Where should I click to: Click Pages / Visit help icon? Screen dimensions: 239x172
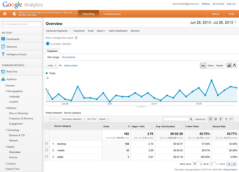147,126
